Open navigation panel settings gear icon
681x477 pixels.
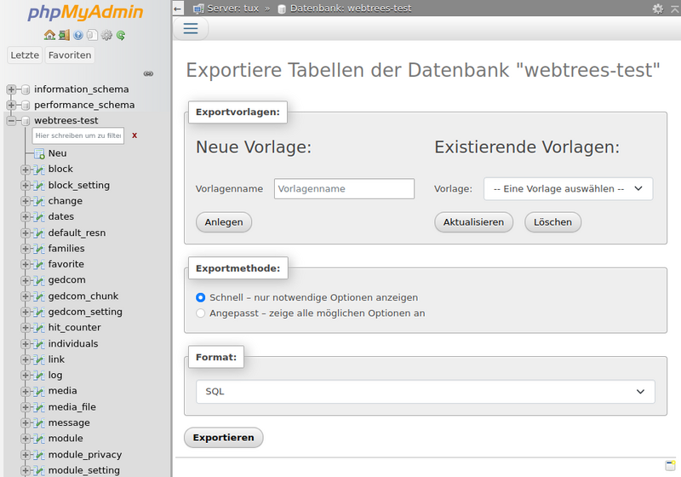click(x=106, y=35)
